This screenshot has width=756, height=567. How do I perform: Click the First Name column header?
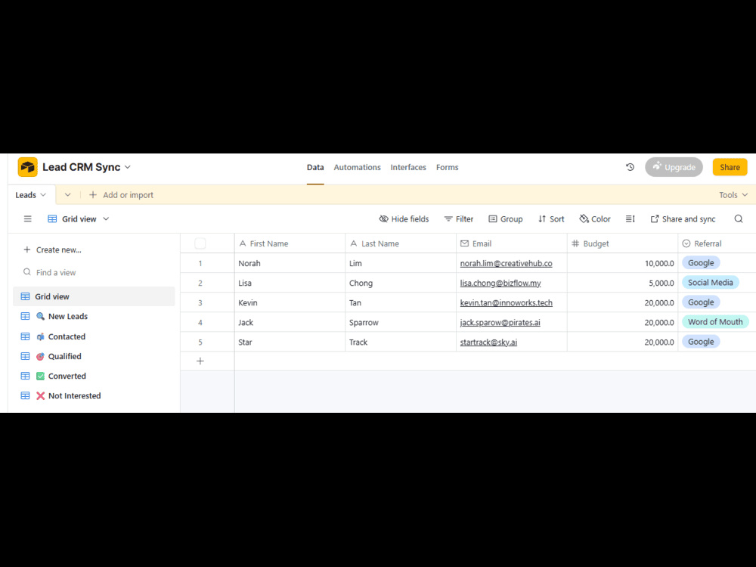[290, 243]
